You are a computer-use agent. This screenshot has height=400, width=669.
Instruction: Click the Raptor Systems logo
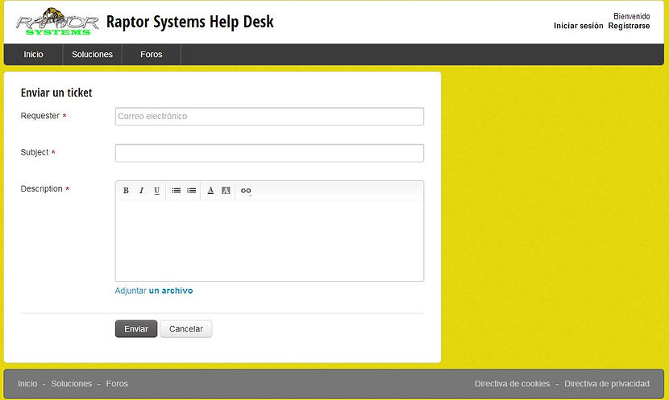coord(57,22)
